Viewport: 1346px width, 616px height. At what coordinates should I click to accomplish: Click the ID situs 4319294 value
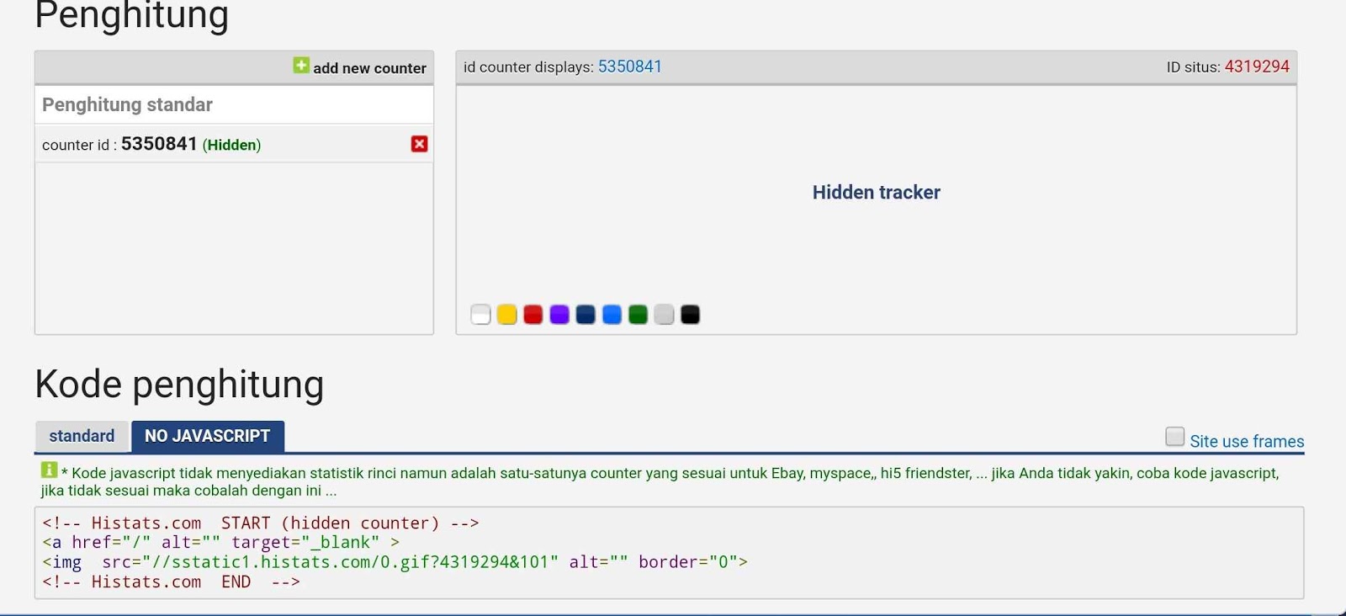(1257, 66)
